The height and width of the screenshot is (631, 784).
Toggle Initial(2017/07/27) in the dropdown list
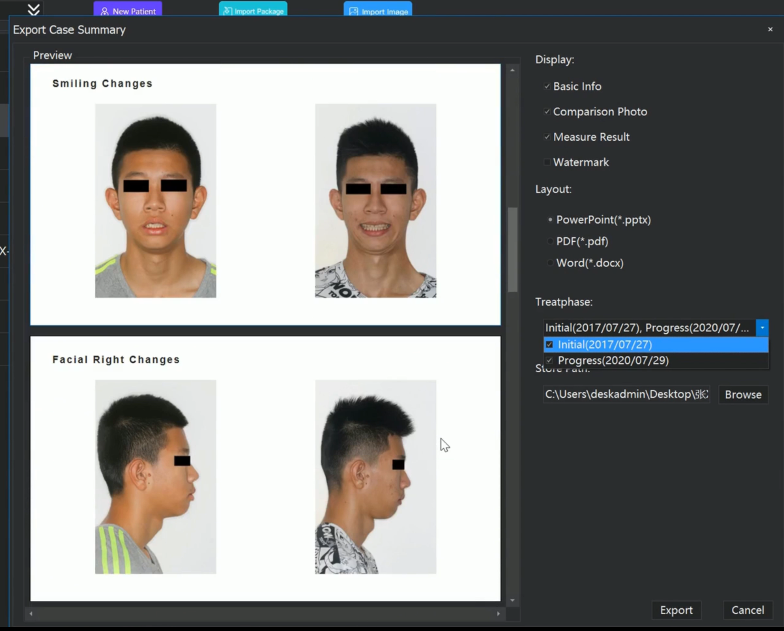[549, 344]
